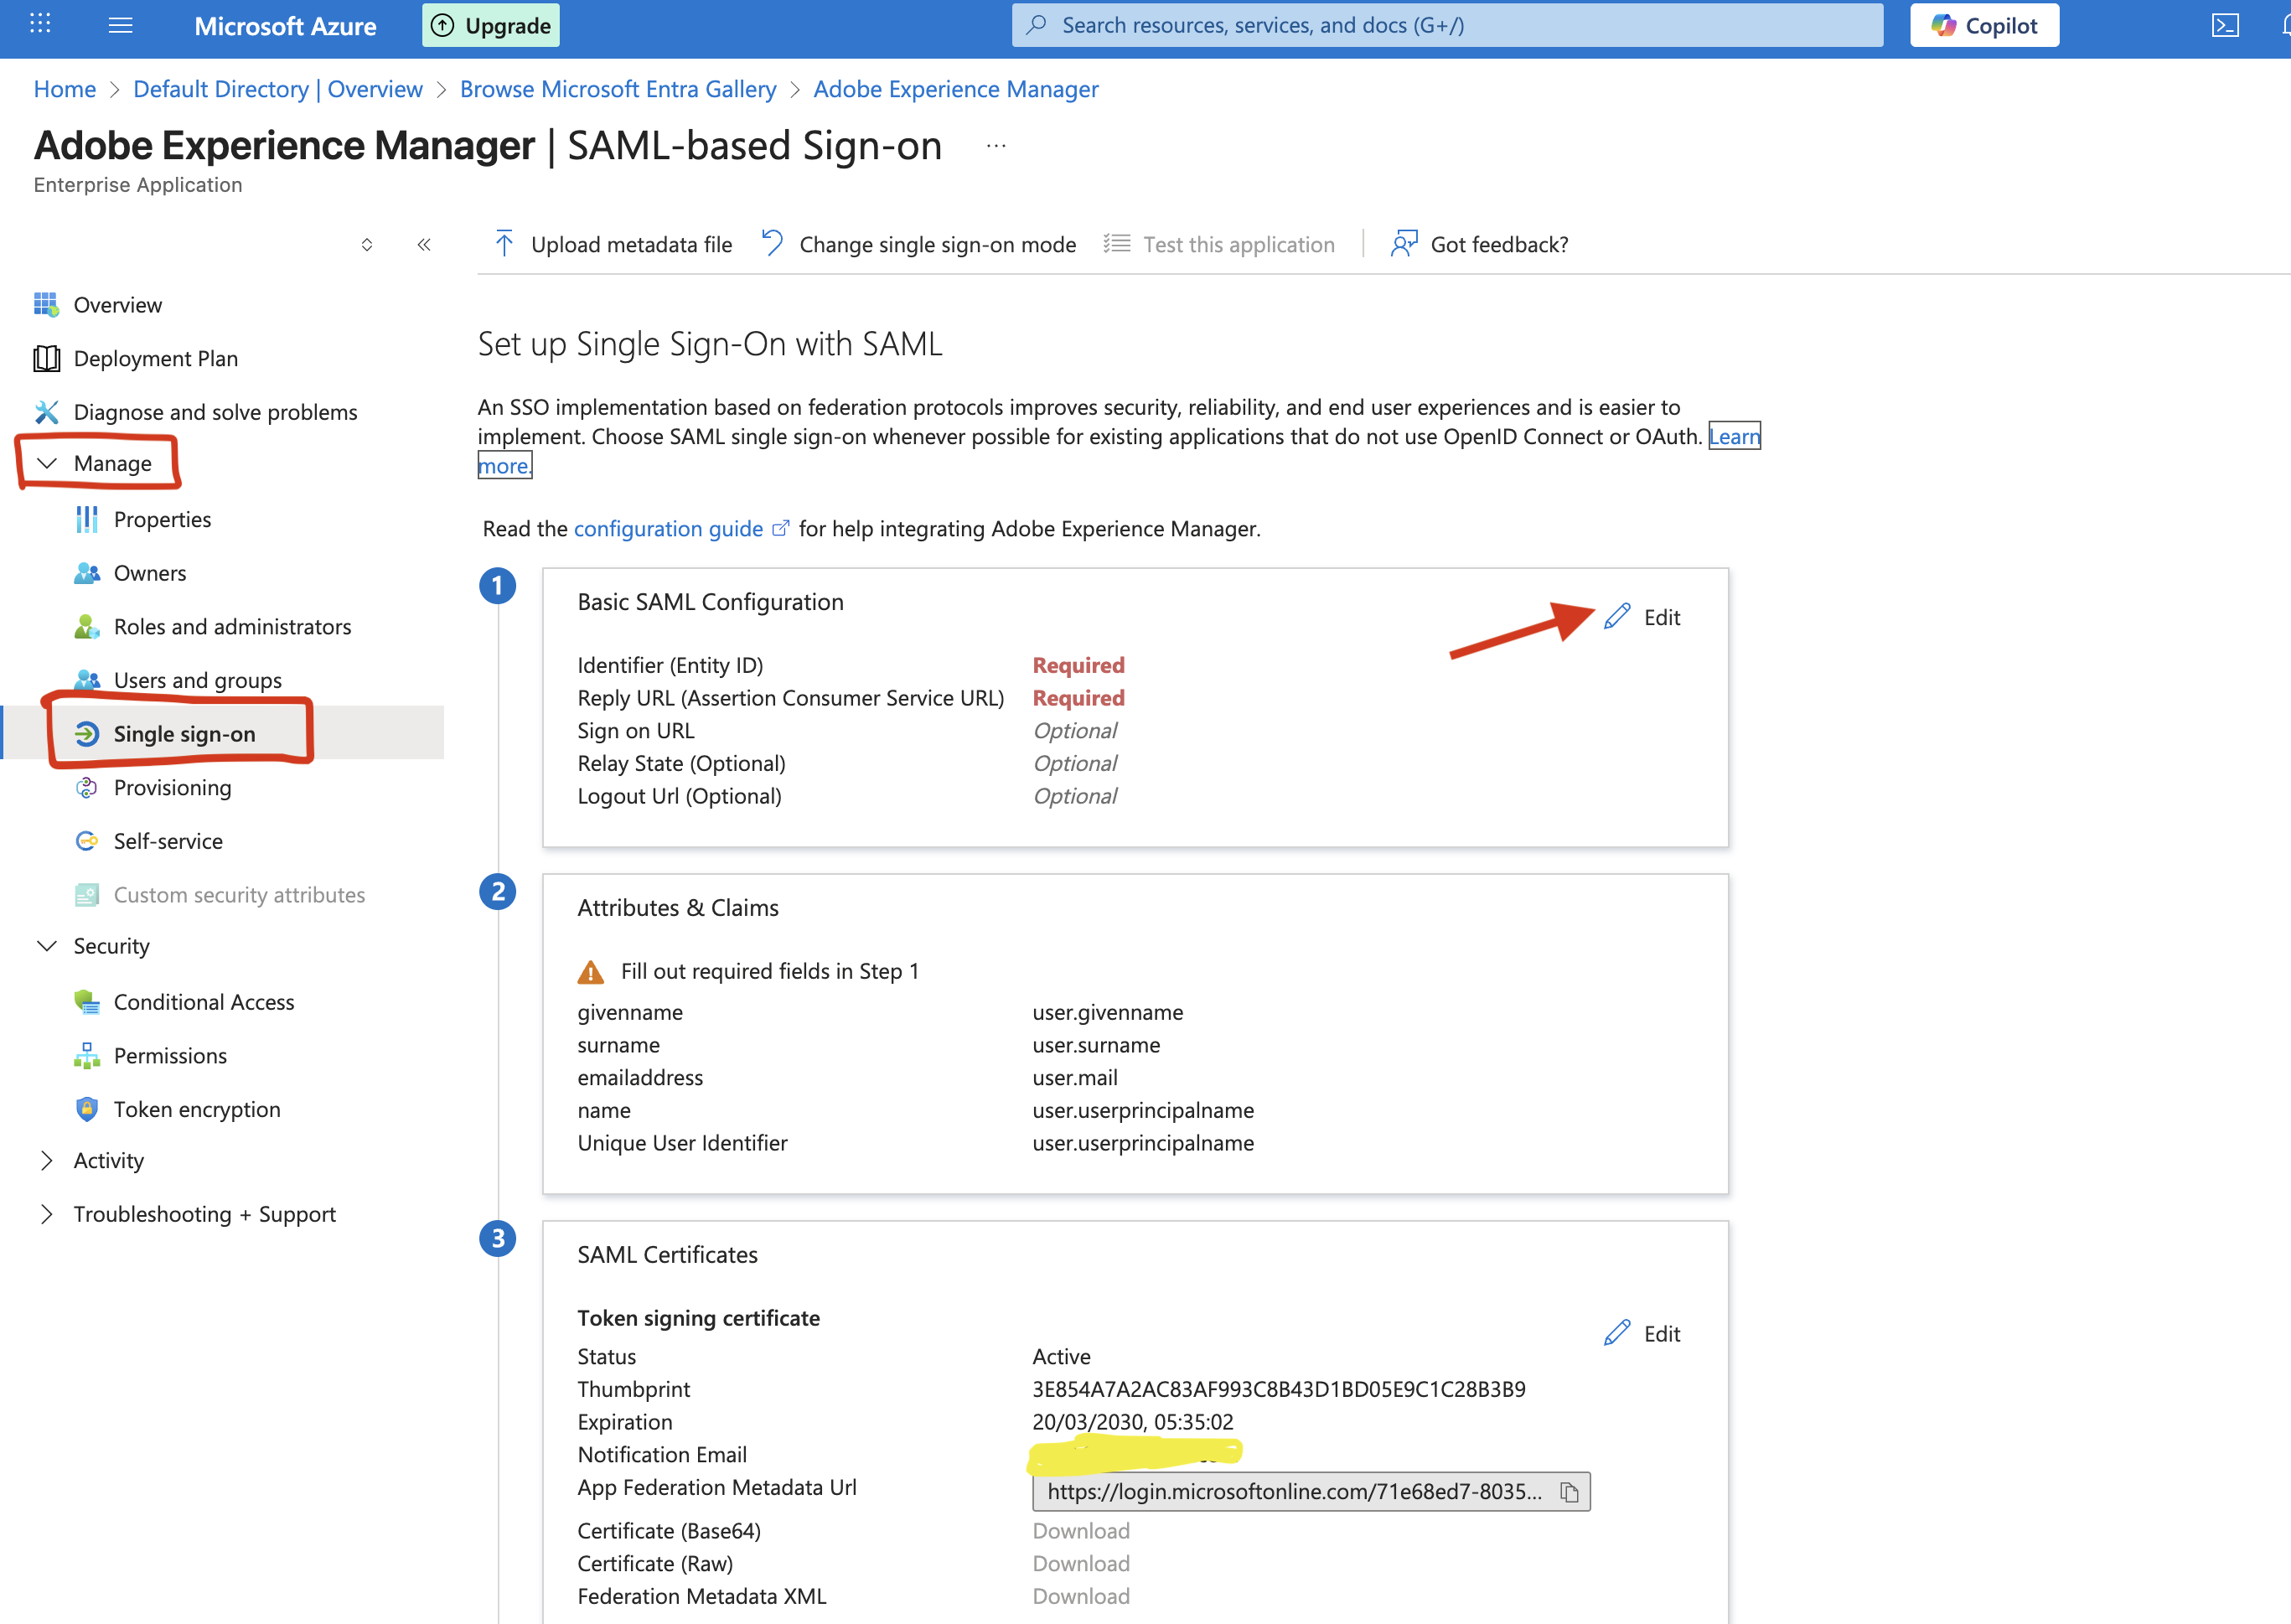
Task: Click the Roles and administrators icon
Action: (87, 627)
